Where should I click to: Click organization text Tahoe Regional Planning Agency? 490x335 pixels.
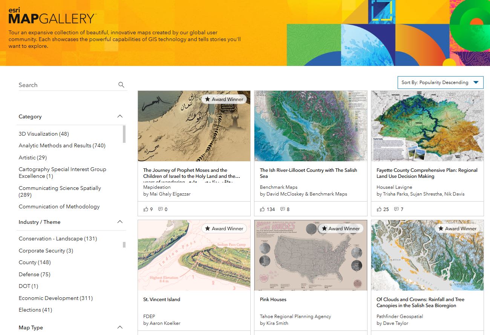pyautogui.click(x=296, y=317)
